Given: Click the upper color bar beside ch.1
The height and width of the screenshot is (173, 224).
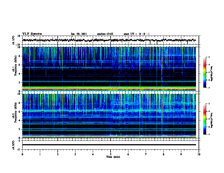Looking at the screenshot, I should pos(204,72).
